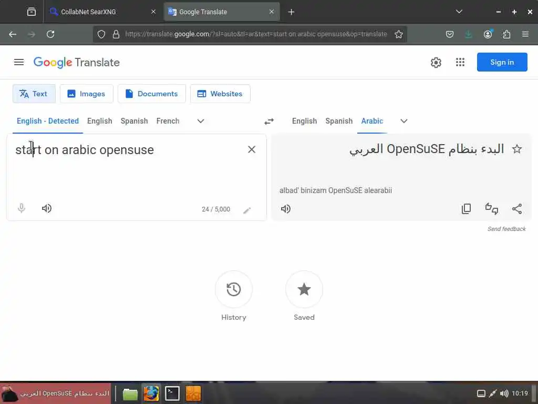Choose English as target language
The height and width of the screenshot is (404, 538).
tap(304, 121)
